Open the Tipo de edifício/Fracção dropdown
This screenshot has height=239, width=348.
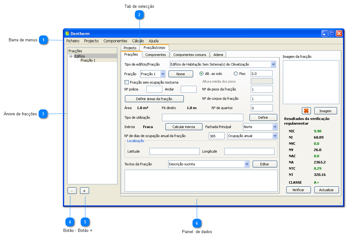273,64
